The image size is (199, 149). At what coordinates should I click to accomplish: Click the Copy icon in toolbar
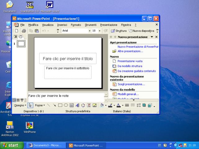coord(31,31)
